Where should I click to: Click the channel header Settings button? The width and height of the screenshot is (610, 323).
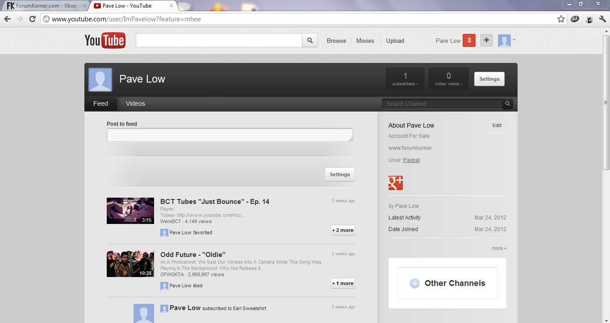pos(489,79)
